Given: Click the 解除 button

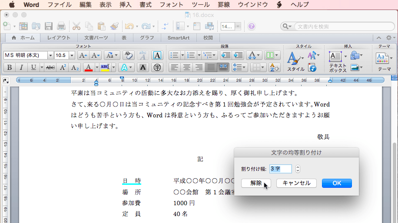Looking at the screenshot, I should (x=256, y=183).
